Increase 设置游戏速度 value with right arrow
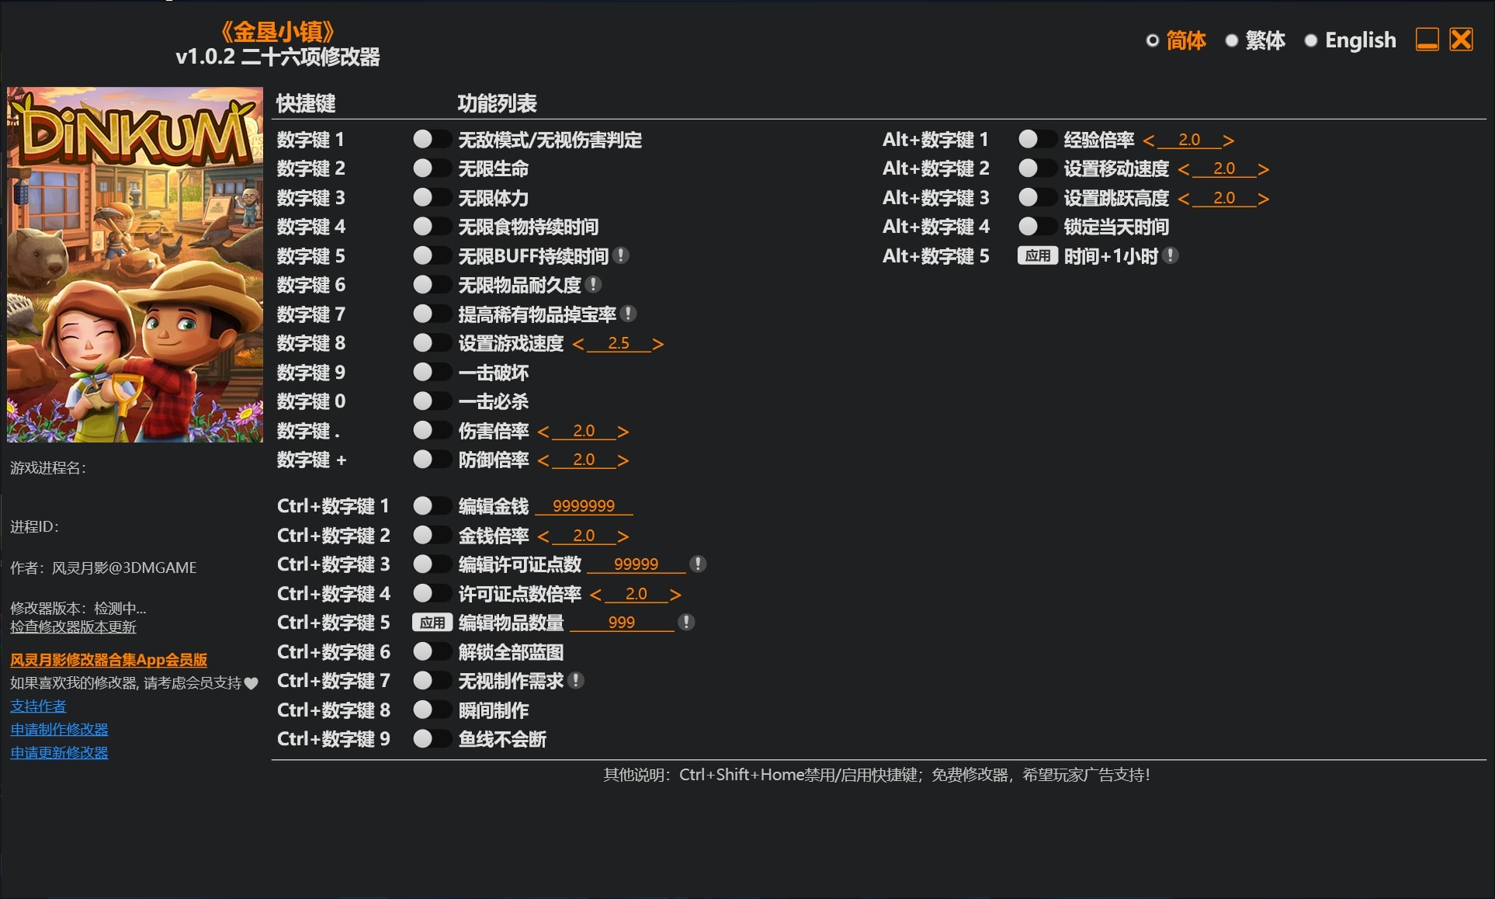 tap(657, 343)
